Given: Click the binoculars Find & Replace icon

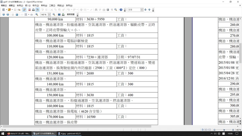Looking at the screenshot, I should 96,10.
